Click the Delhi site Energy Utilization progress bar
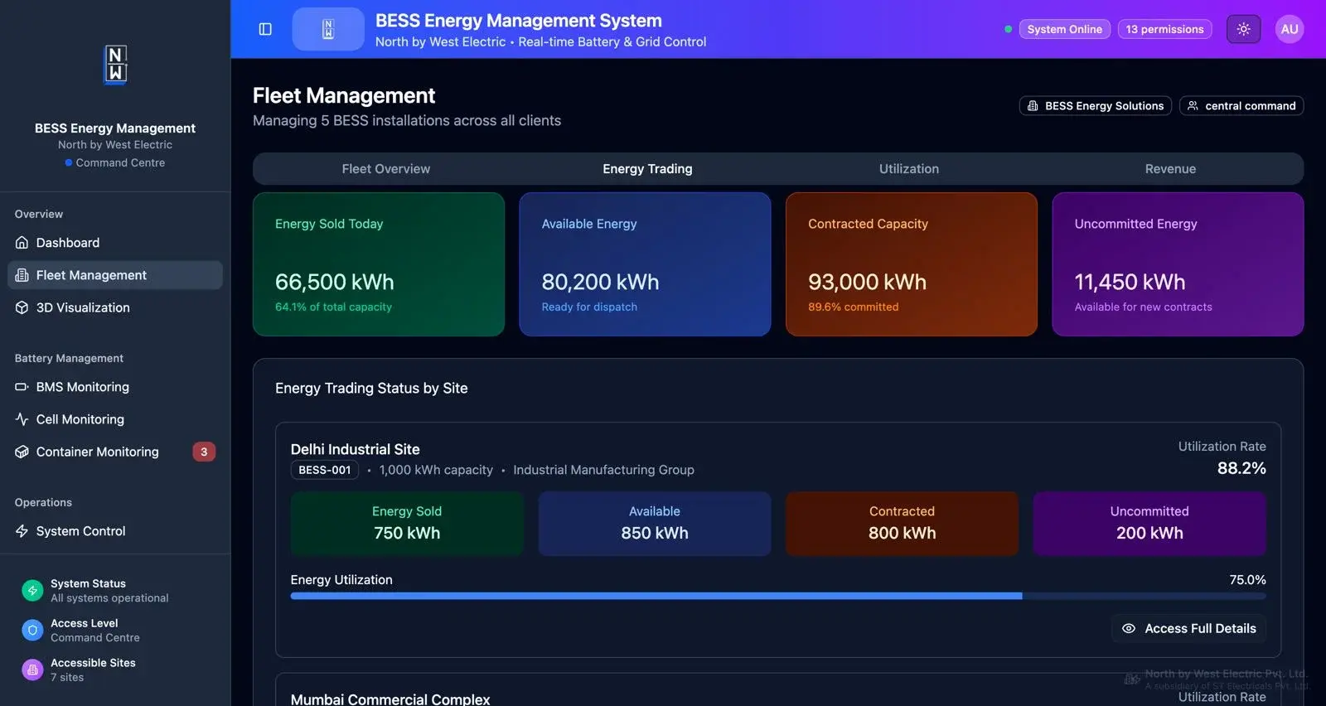The image size is (1326, 706). pyautogui.click(x=778, y=596)
